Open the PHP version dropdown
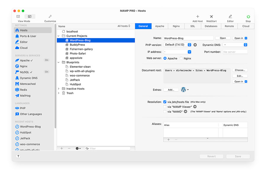266x177 pixels. click(x=177, y=45)
